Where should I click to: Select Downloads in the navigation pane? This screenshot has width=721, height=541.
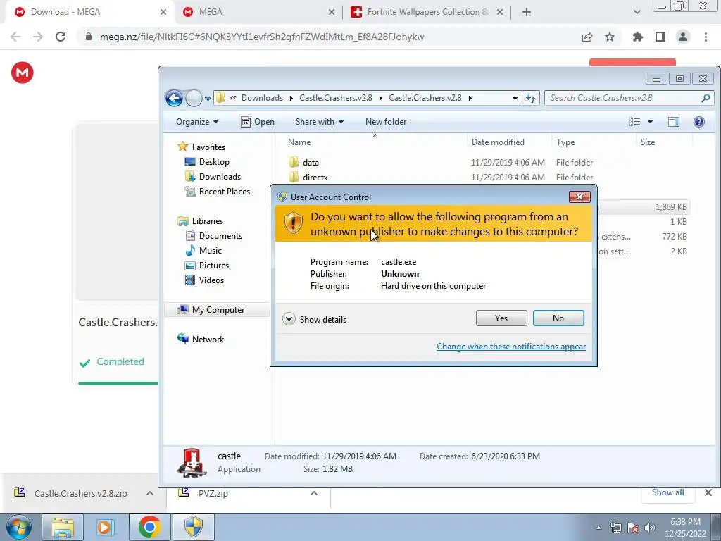pyautogui.click(x=220, y=177)
